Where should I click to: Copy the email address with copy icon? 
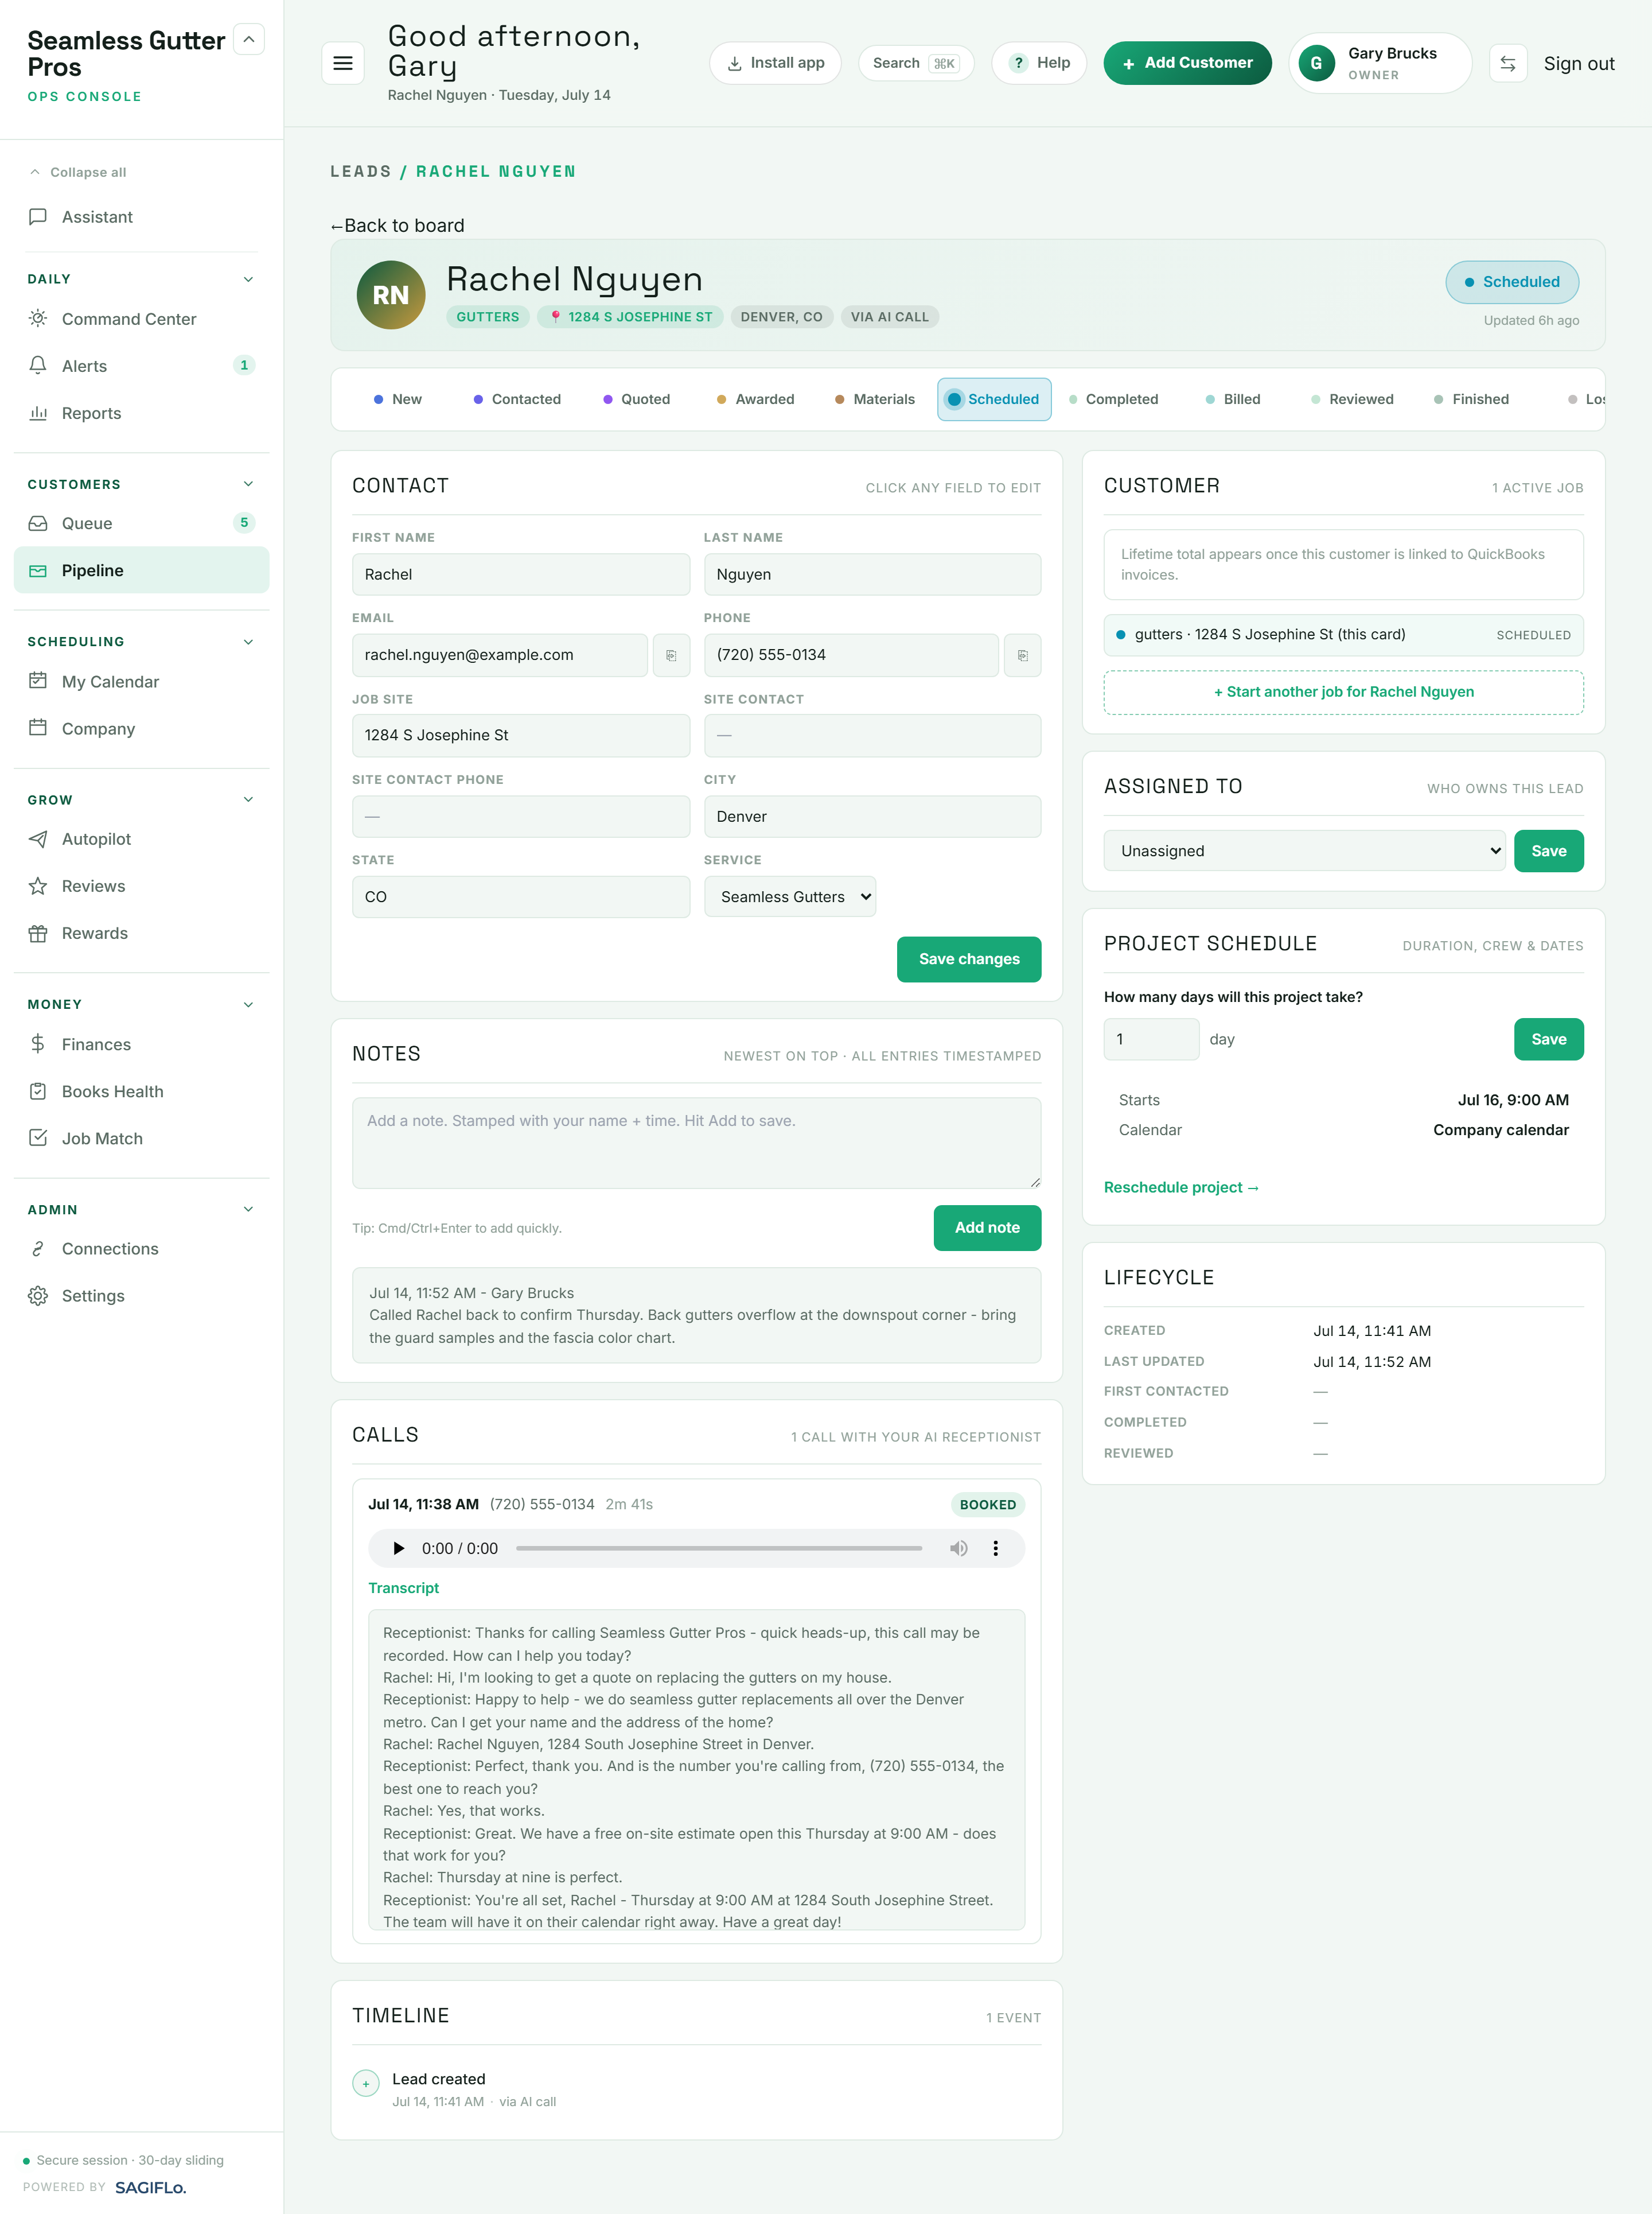point(671,655)
